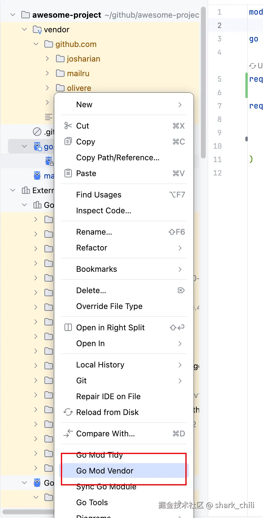Collapse the awesome-project root folder
The width and height of the screenshot is (263, 518).
tap(13, 15)
